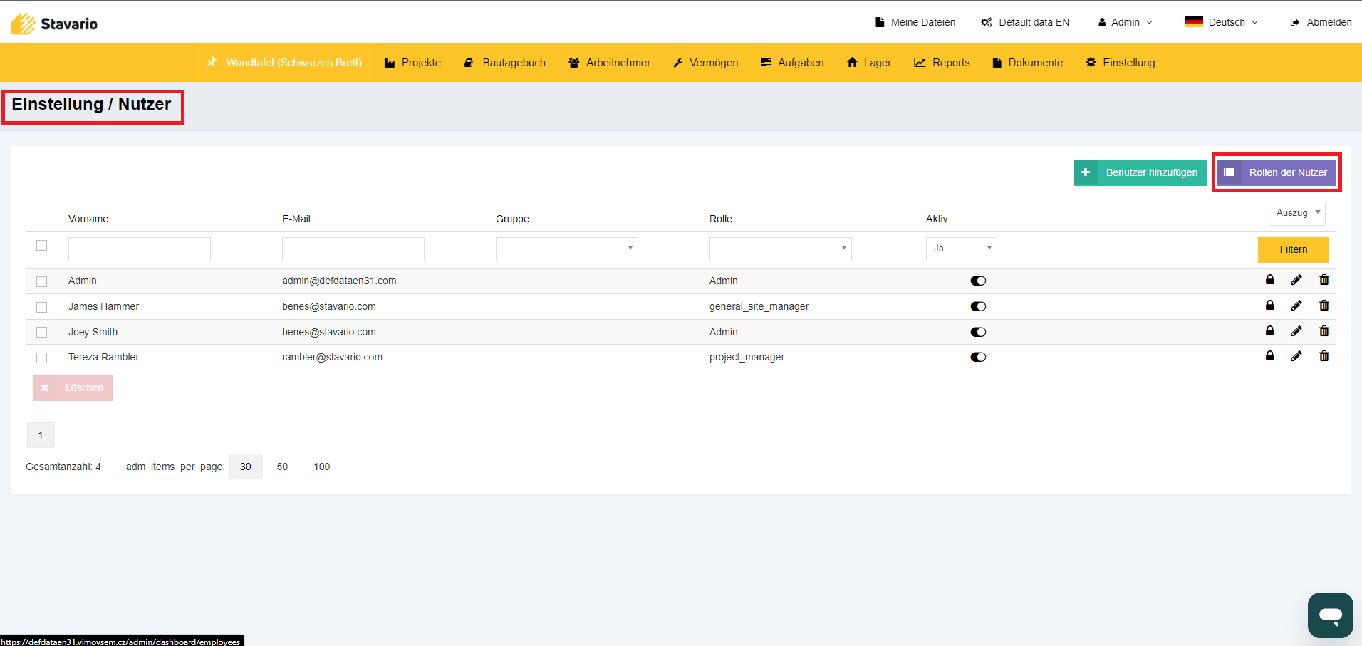Check the Admin row checkbox
The height and width of the screenshot is (646, 1362).
42,281
